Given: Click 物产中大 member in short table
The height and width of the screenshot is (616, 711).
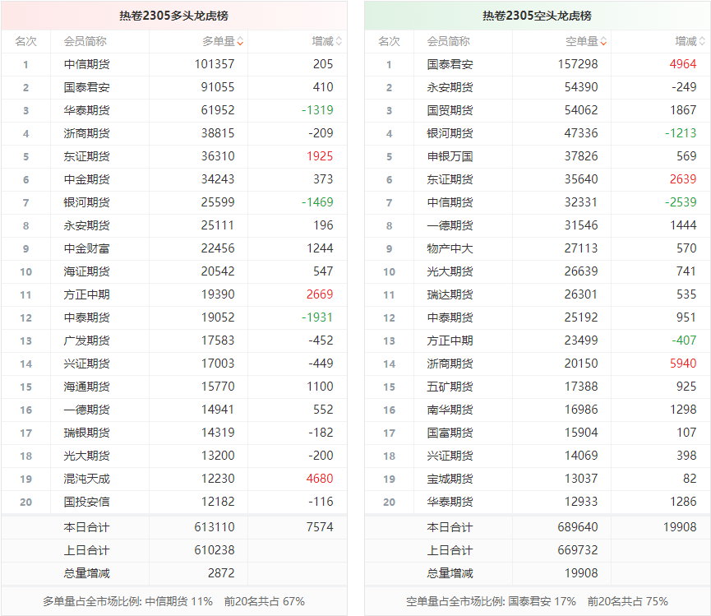Looking at the screenshot, I should [450, 248].
